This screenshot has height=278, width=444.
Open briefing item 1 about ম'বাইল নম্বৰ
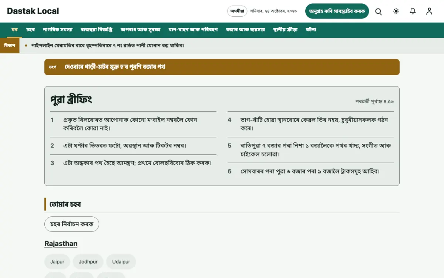pos(133,124)
